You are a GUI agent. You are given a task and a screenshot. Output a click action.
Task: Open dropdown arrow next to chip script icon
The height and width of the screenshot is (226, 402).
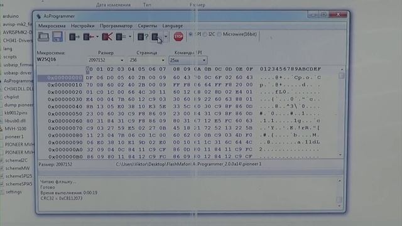(166, 37)
